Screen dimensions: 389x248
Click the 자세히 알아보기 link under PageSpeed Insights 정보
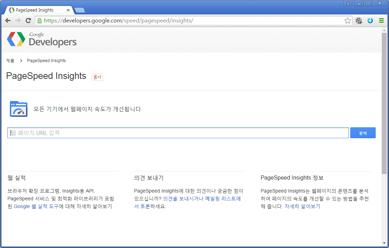(302, 207)
